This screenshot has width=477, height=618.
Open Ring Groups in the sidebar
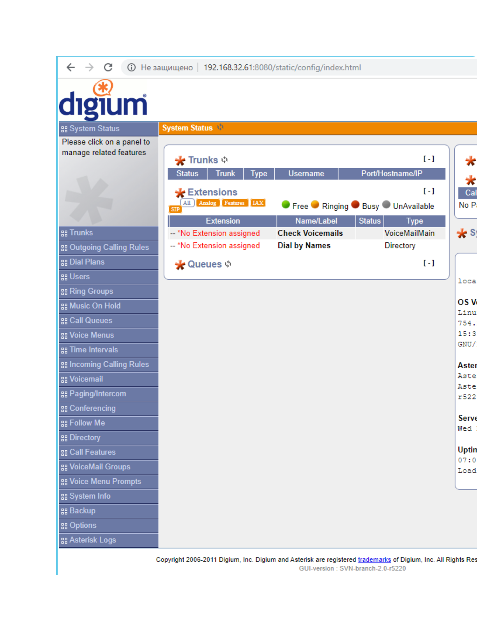pyautogui.click(x=109, y=291)
